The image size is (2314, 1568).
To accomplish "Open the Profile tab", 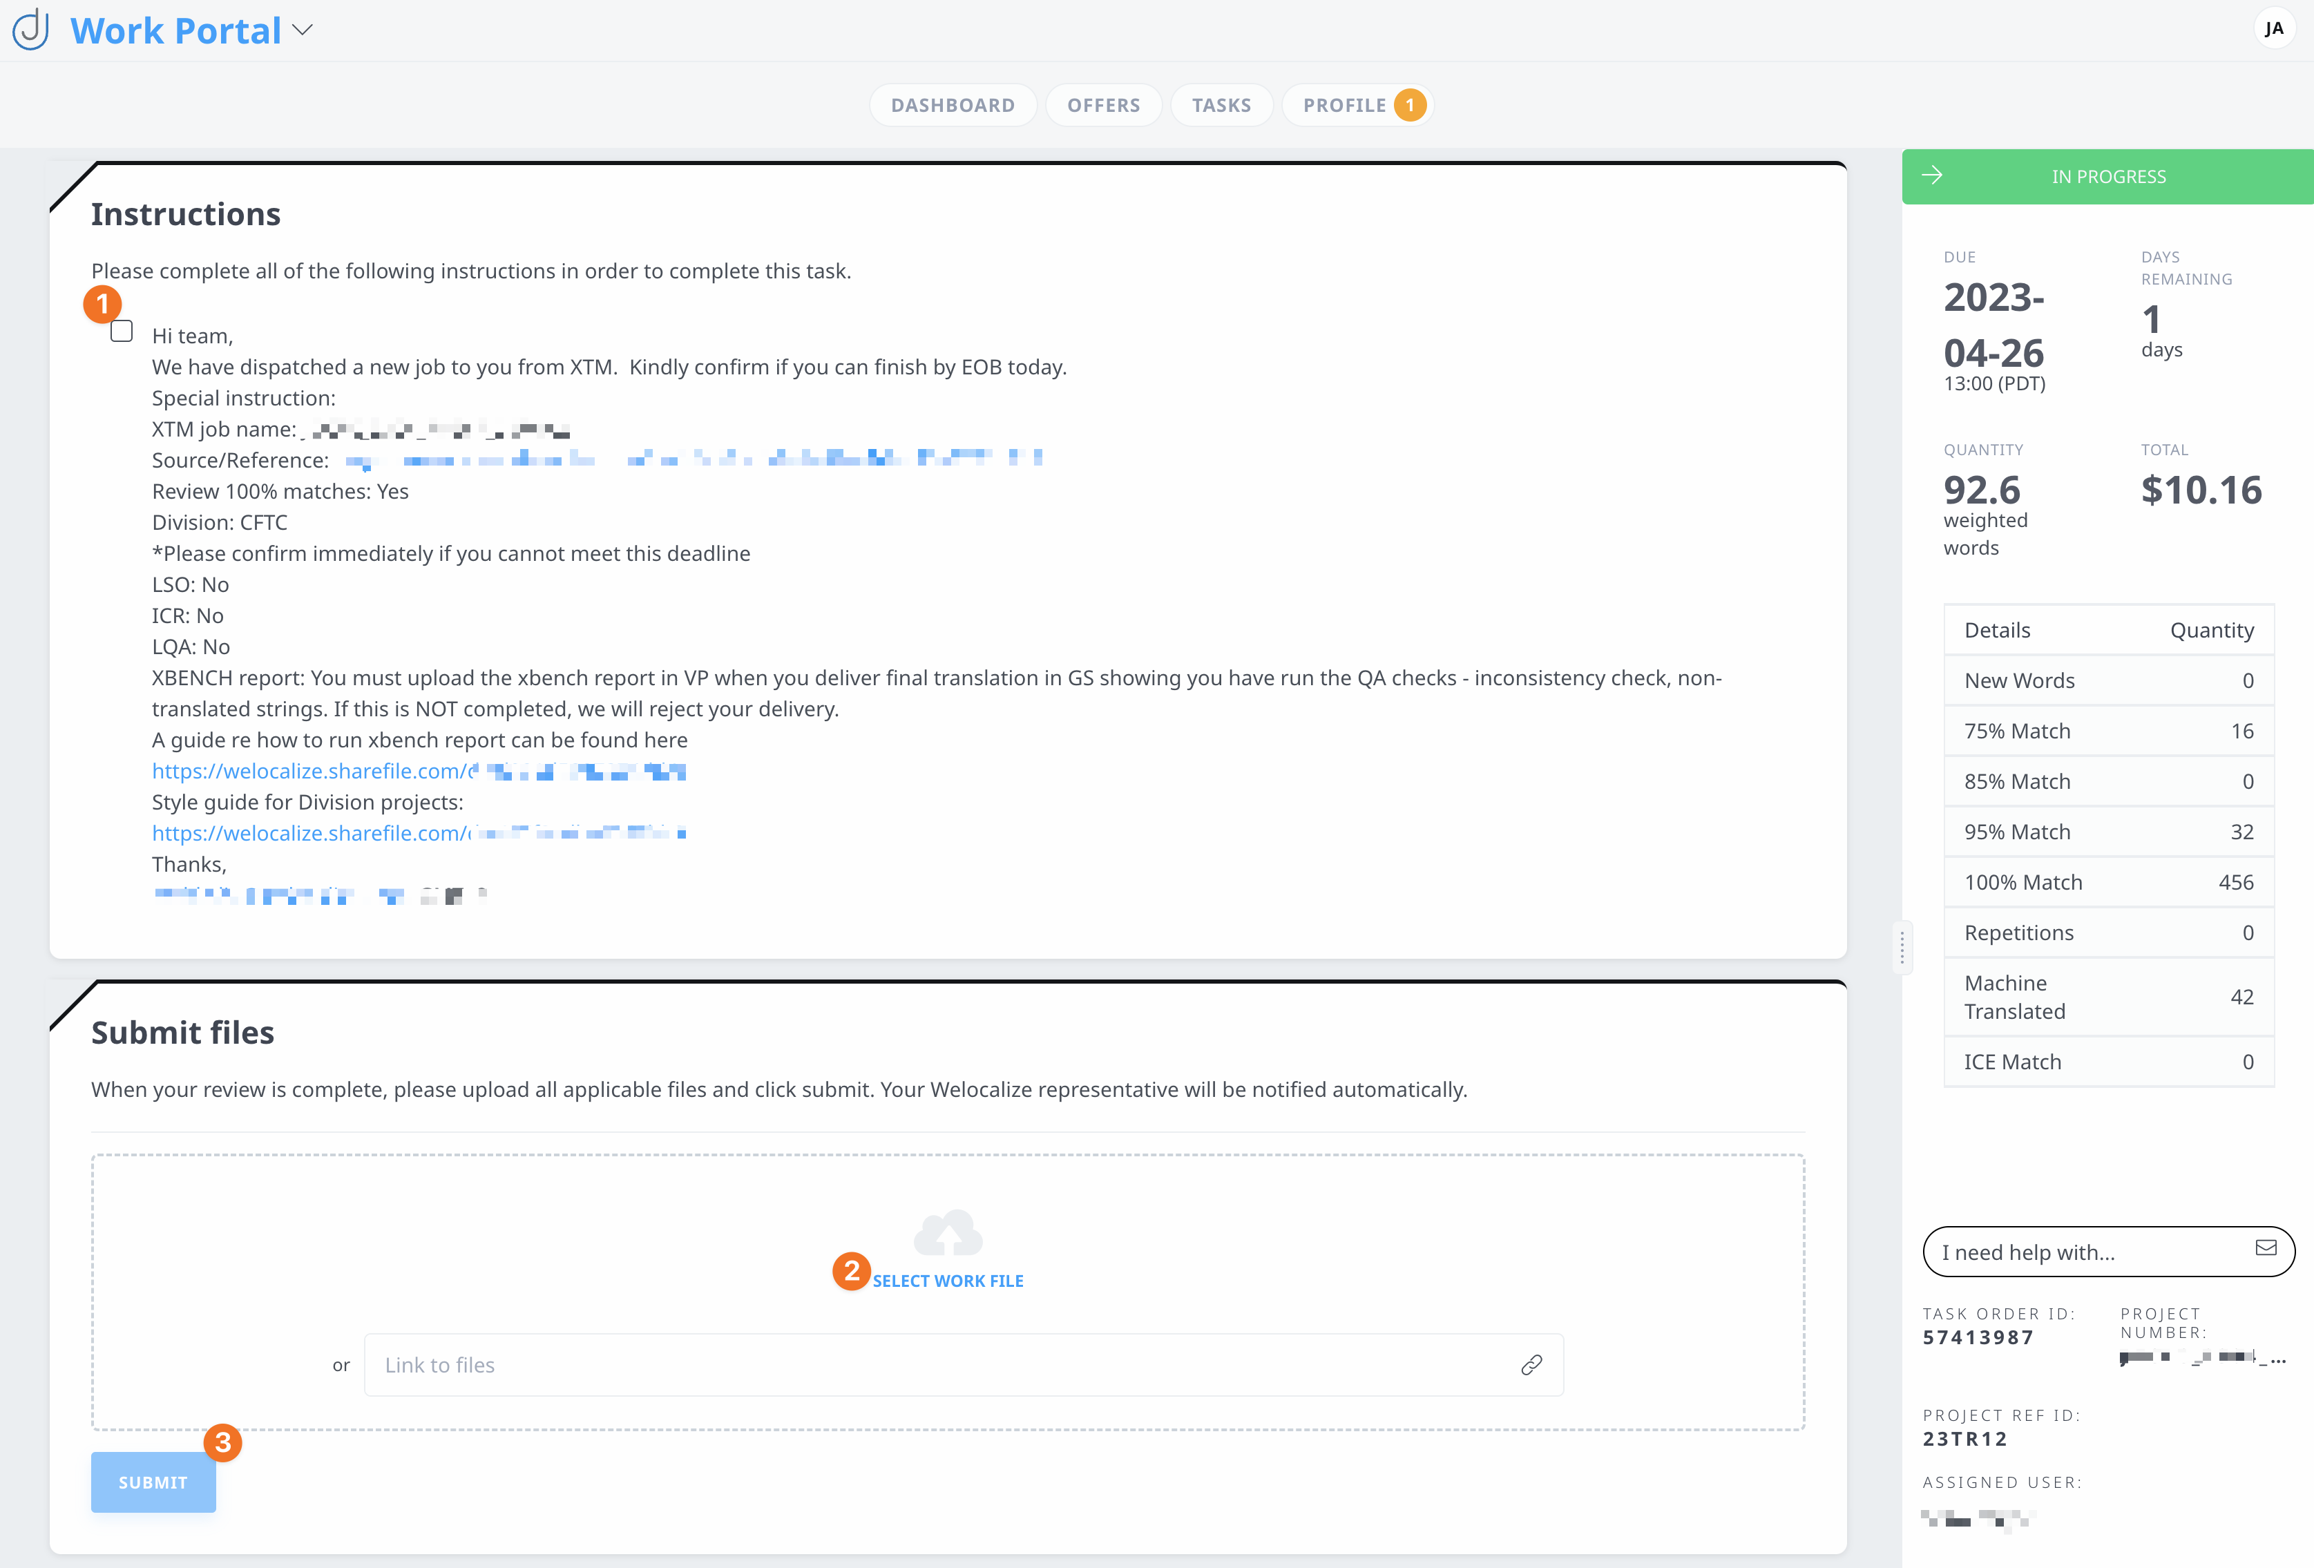I will pos(1344,104).
